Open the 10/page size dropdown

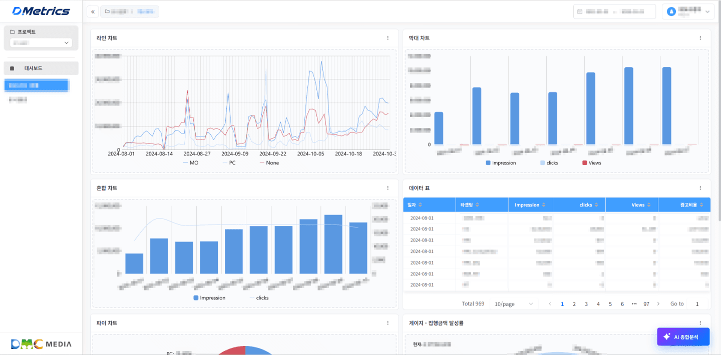click(x=513, y=304)
